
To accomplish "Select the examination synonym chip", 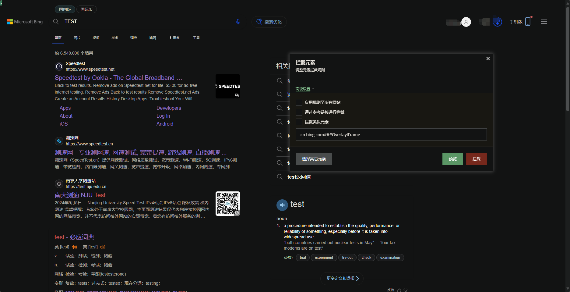I will (x=390, y=258).
